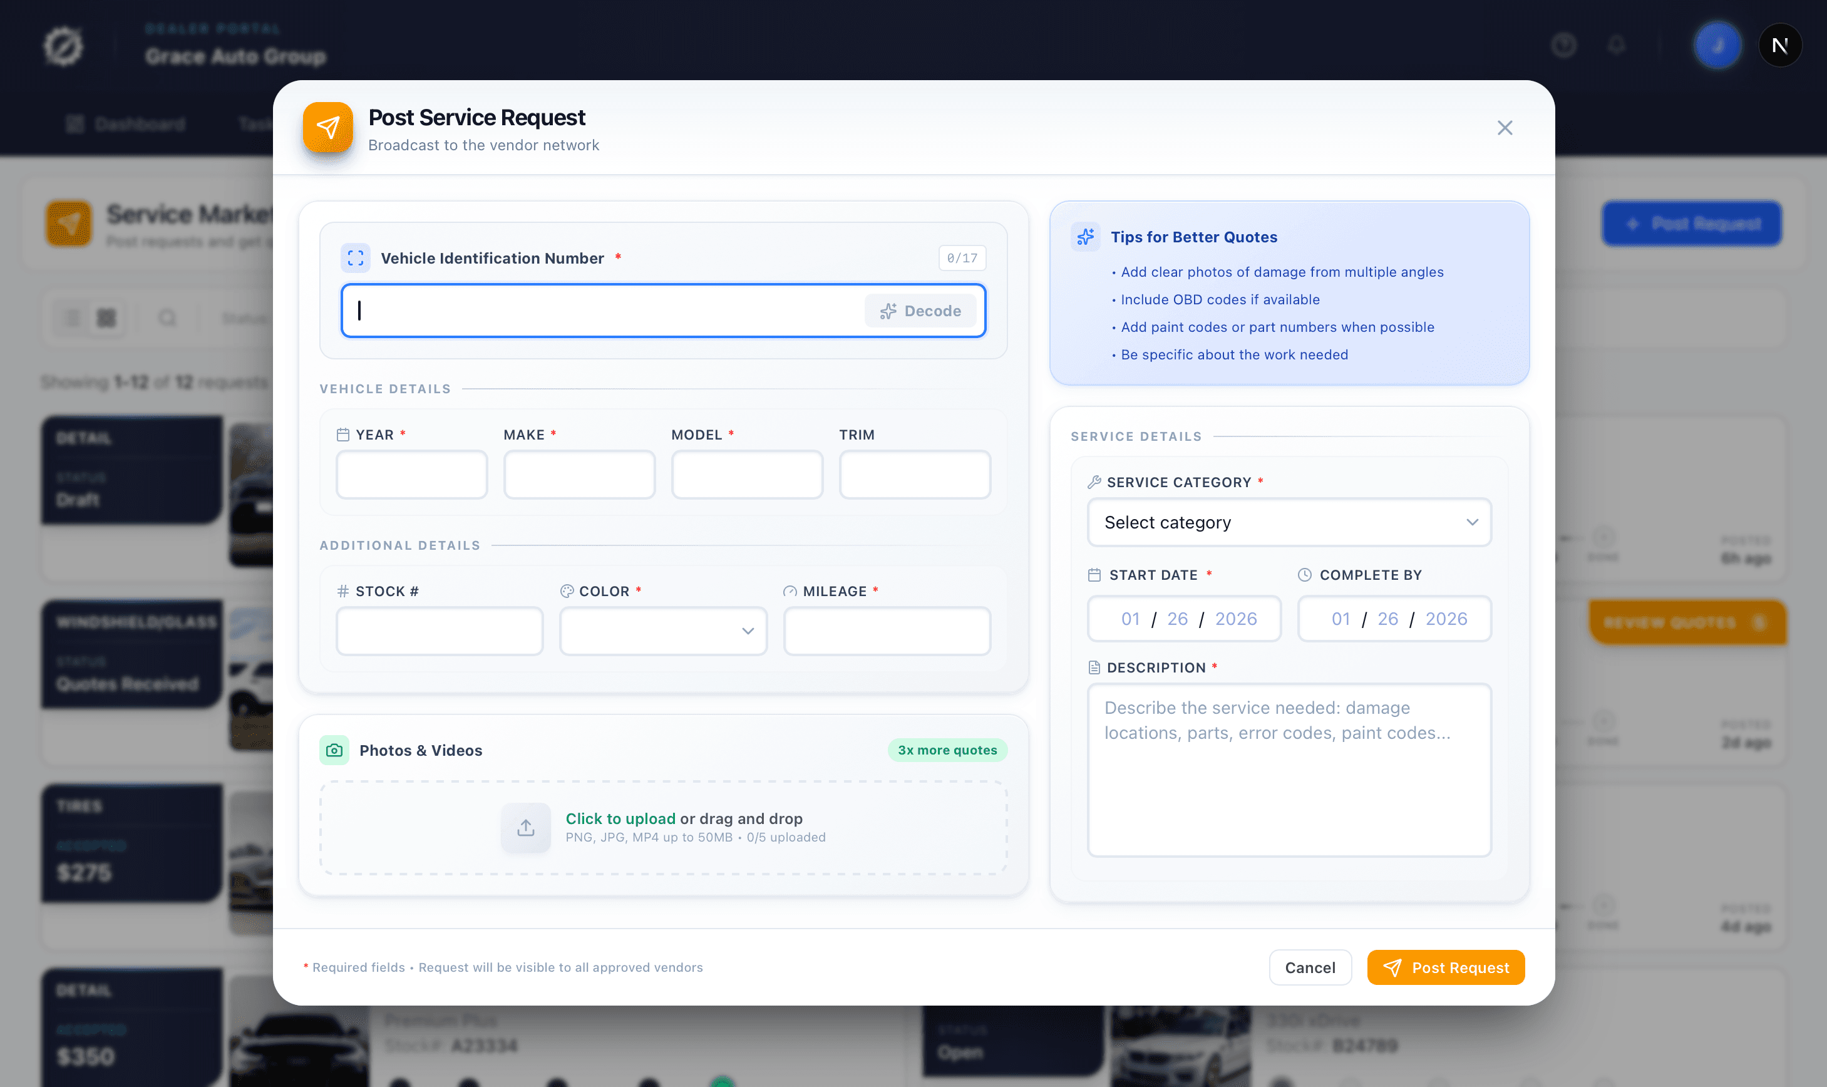1827x1087 pixels.
Task: Click the START DATE date field
Action: tap(1184, 619)
